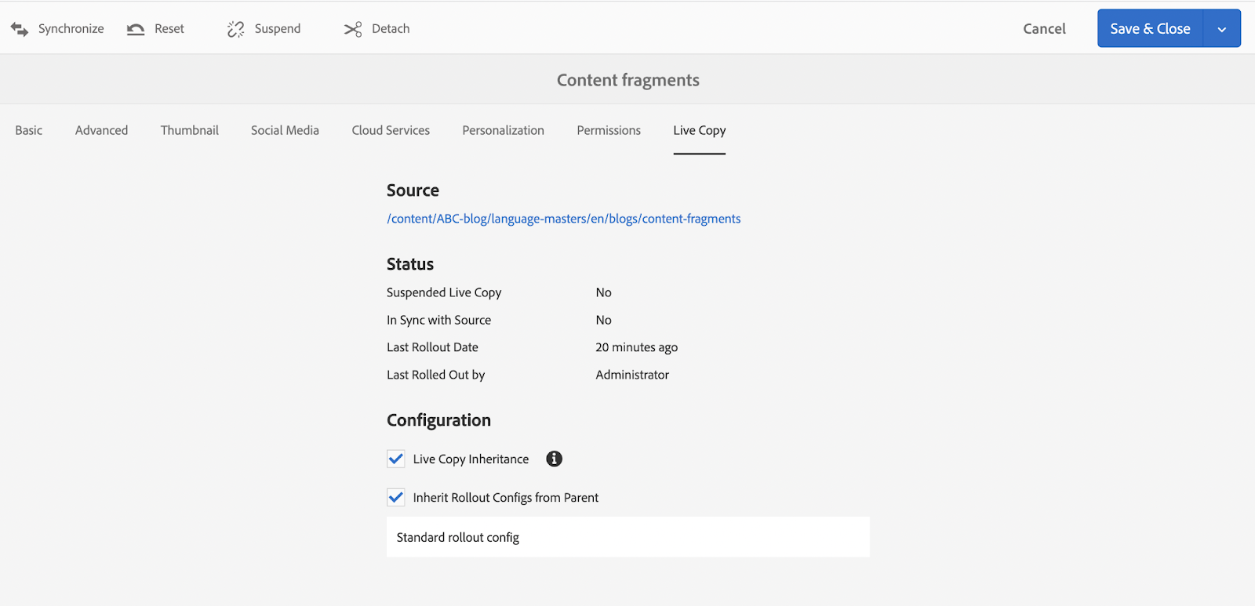Viewport: 1255px width, 606px height.
Task: Click the No value for In Sync with Source
Action: coord(603,320)
